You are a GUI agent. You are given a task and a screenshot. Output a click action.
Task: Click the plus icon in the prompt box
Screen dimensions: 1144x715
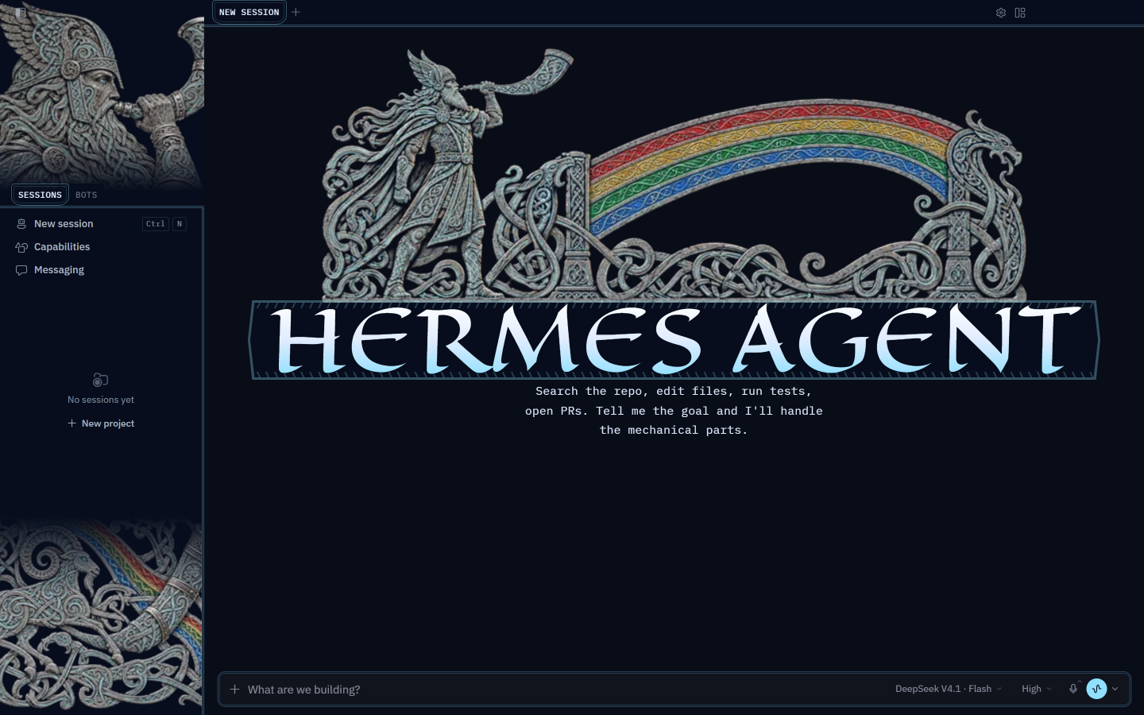(234, 689)
